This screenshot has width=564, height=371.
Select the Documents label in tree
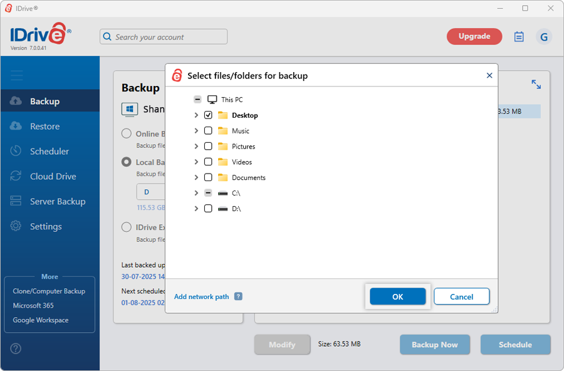[x=249, y=177]
